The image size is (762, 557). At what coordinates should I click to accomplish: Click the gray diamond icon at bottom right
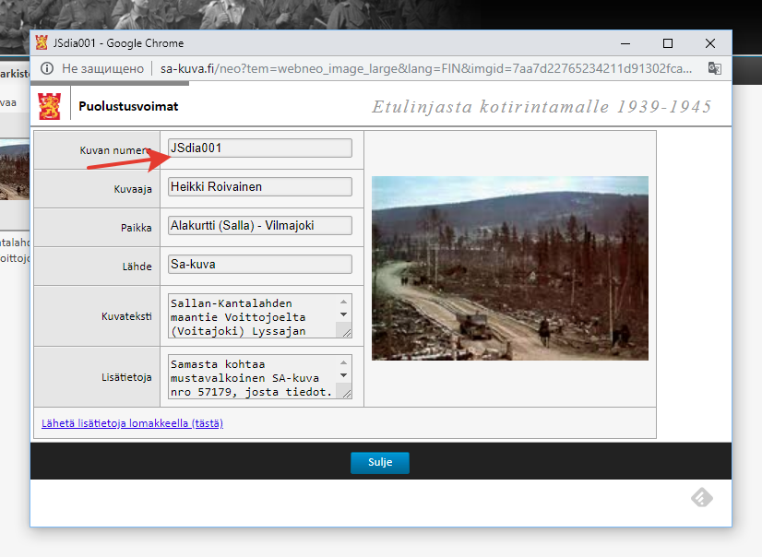(x=703, y=498)
